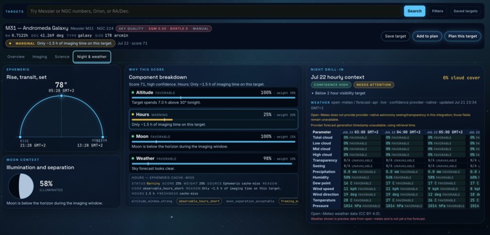Click the Dew point 16 C cell
Viewport: 490px width, 235px height.
click(x=362, y=183)
